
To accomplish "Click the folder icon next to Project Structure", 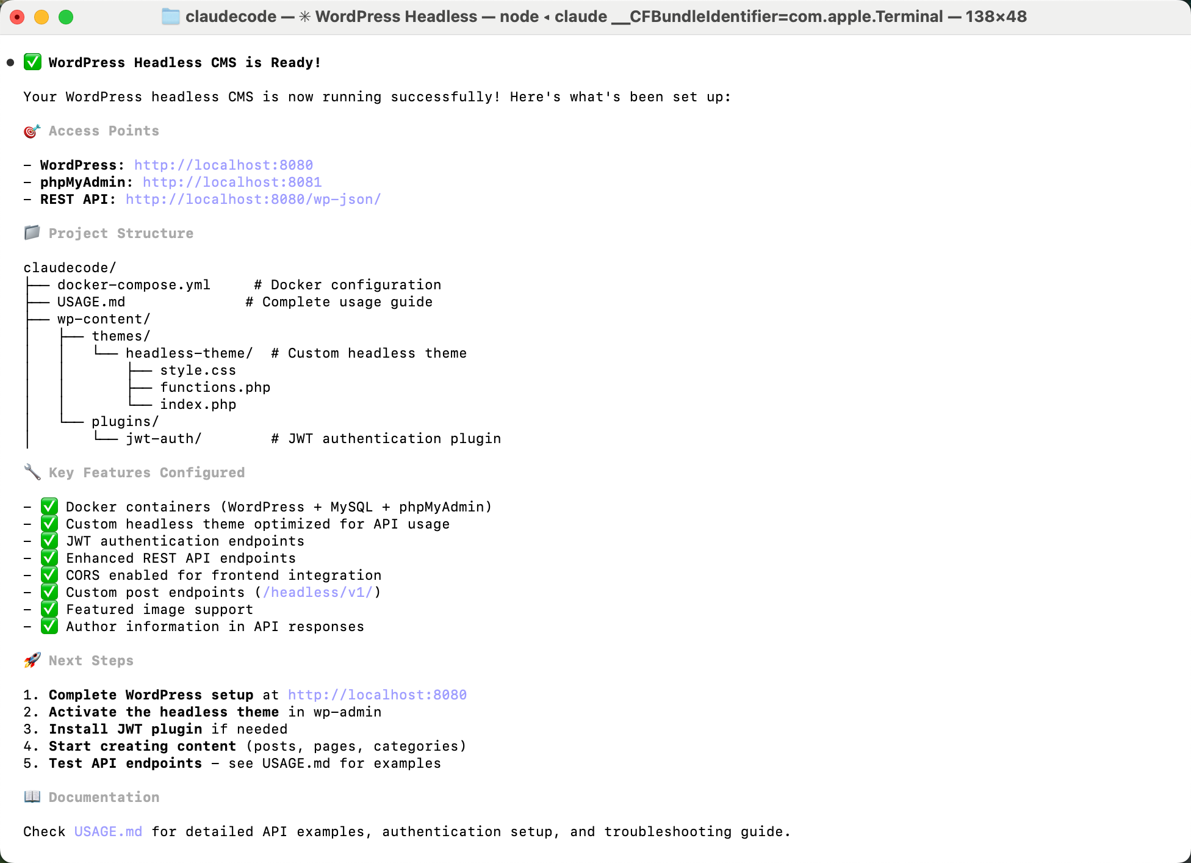I will [x=32, y=233].
